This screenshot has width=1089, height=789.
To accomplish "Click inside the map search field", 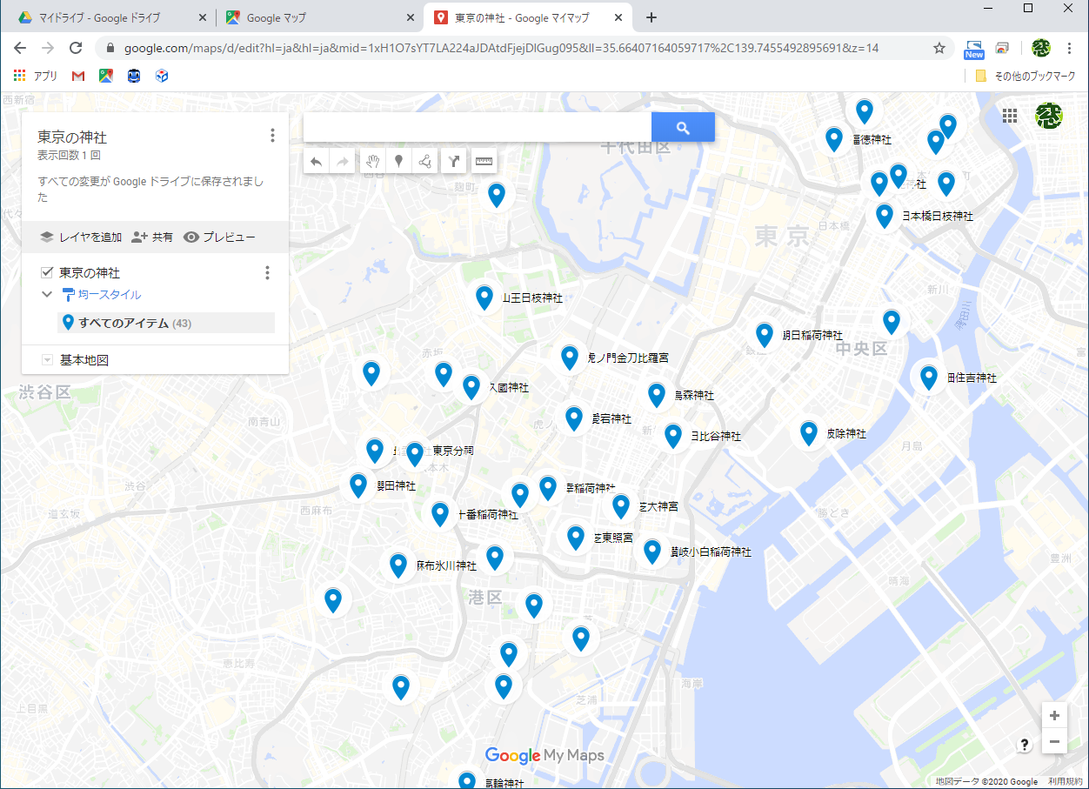I will pos(477,126).
